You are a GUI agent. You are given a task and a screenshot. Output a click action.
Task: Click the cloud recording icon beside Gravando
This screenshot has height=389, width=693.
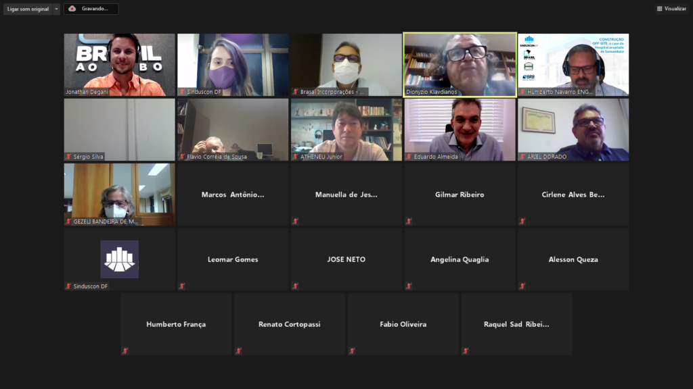72,9
